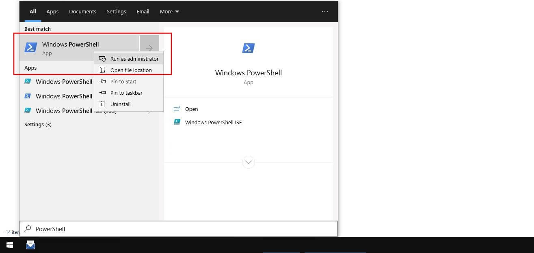The height and width of the screenshot is (253, 534).
Task: Open the Settings search tab
Action: 116,11
